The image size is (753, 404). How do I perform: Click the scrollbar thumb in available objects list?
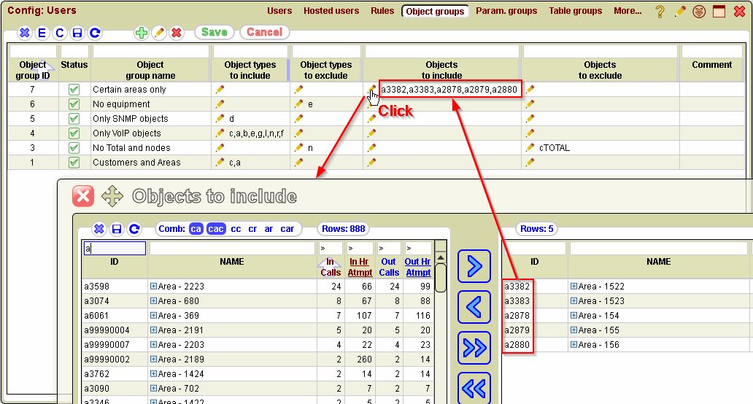441,277
